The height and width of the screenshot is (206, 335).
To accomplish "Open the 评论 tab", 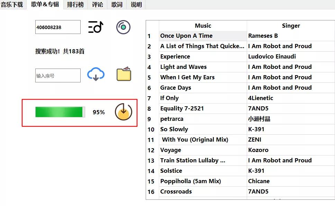I will click(x=98, y=5).
